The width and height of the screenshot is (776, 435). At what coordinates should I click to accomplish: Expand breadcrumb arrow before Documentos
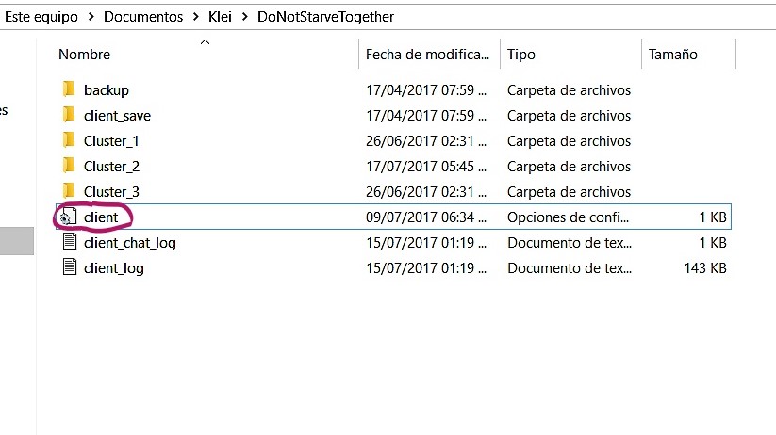[90, 17]
